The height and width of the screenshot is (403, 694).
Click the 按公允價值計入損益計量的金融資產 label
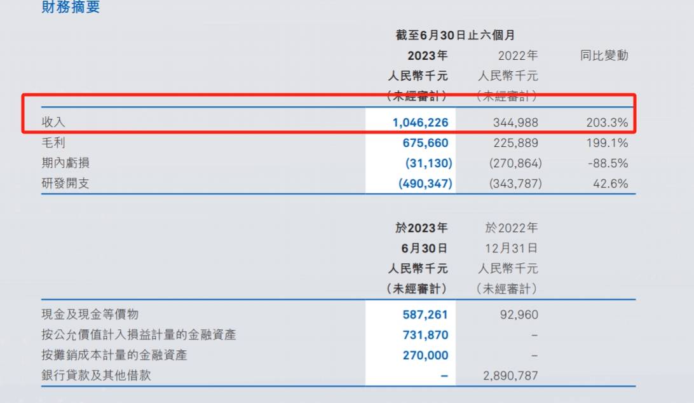click(139, 335)
